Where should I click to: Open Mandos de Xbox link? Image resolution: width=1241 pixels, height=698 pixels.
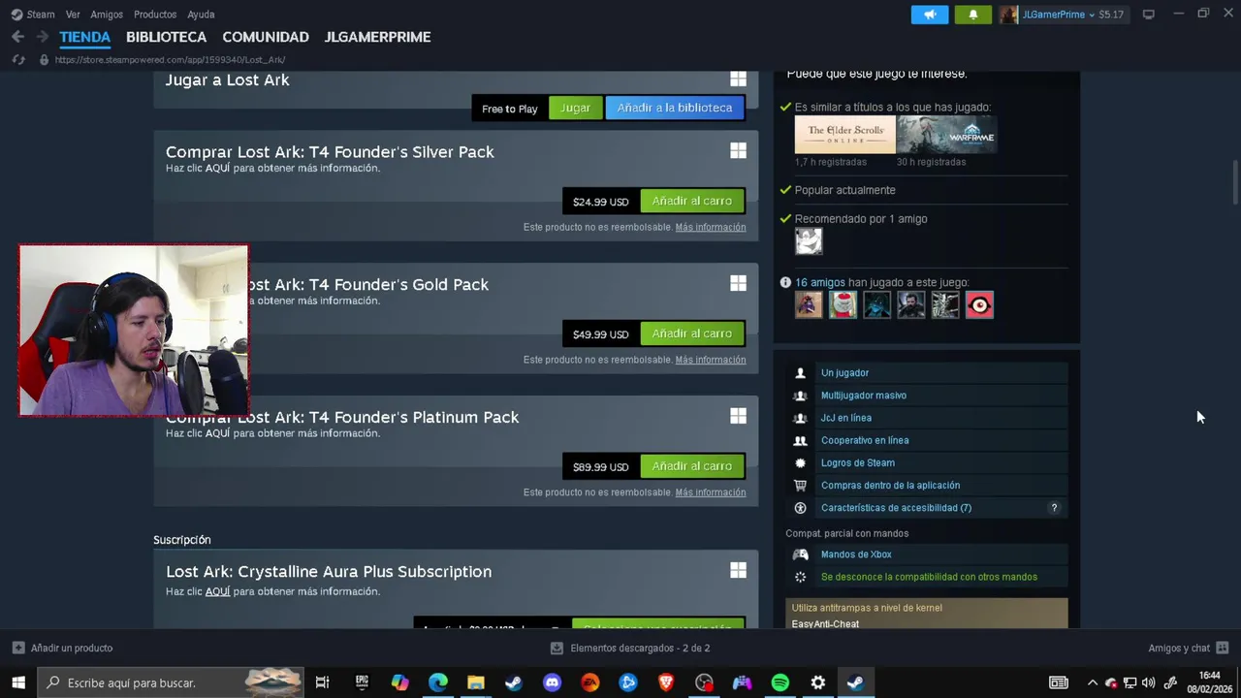pyautogui.click(x=856, y=555)
